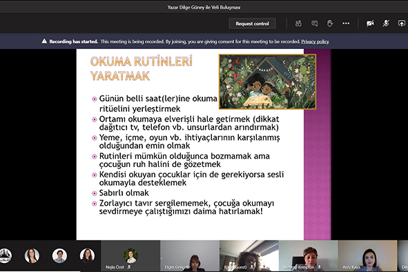Click the guest participant video tile
408x272 pixels.
[249, 256]
